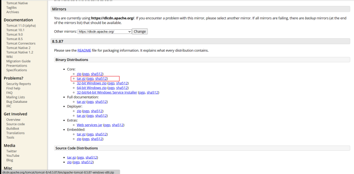The image size is (354, 174).
Task: Open Get Involved Overview
Action: click(13, 120)
